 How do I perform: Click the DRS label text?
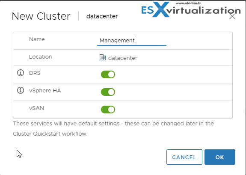[x=35, y=73]
